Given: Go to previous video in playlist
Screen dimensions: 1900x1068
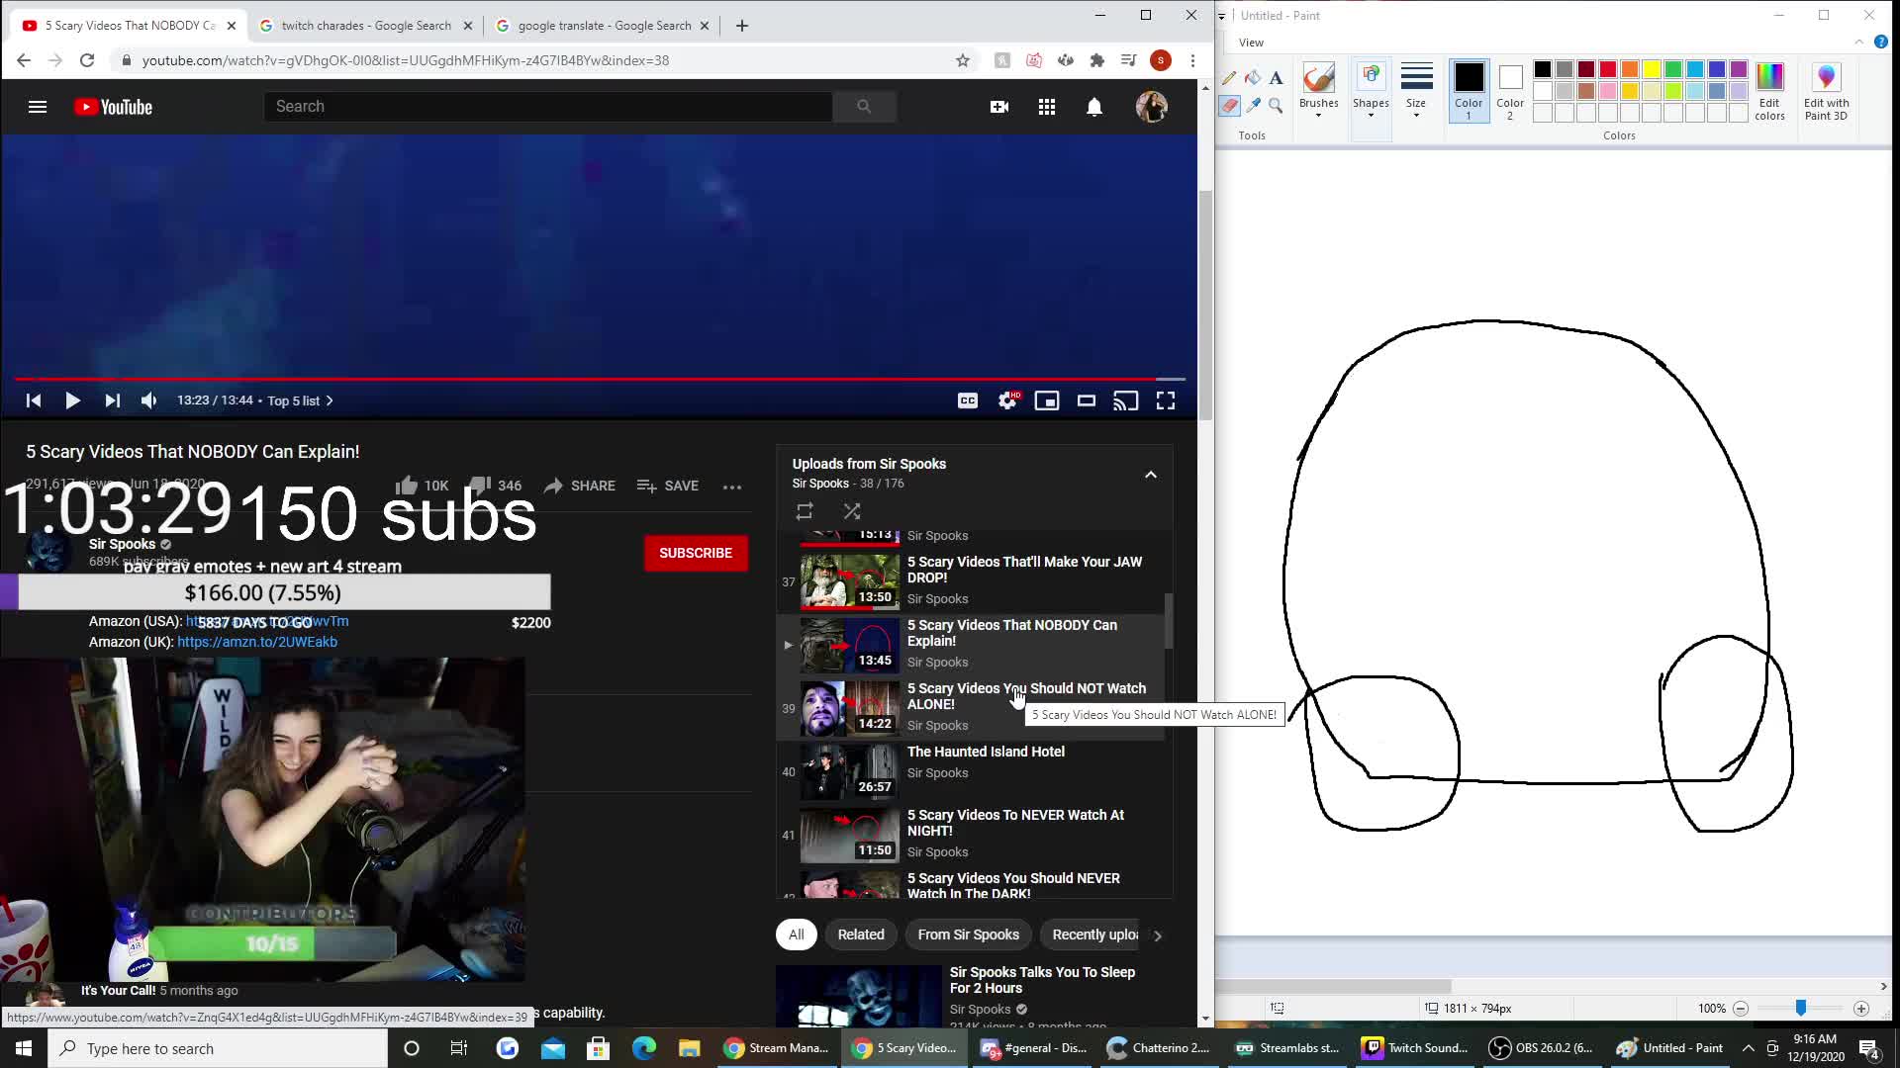Looking at the screenshot, I should pyautogui.click(x=33, y=400).
